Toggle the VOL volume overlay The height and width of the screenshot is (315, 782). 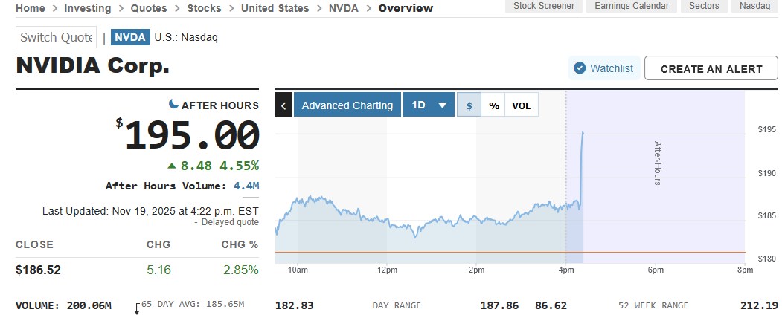coord(522,105)
